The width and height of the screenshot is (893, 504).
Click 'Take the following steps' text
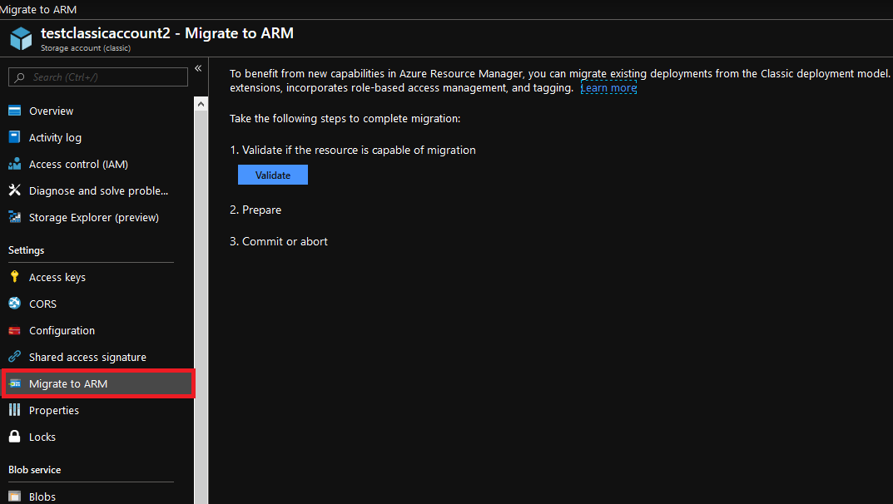[x=345, y=118]
